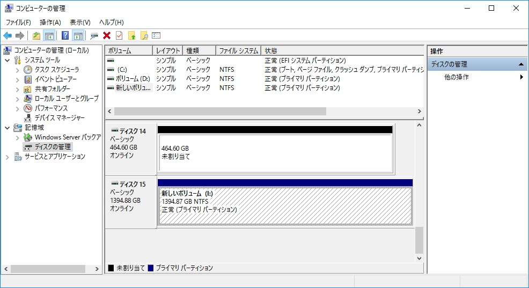The height and width of the screenshot is (288, 529).
Task: Select the 新しいボリュ... volume row
Action: pos(264,87)
